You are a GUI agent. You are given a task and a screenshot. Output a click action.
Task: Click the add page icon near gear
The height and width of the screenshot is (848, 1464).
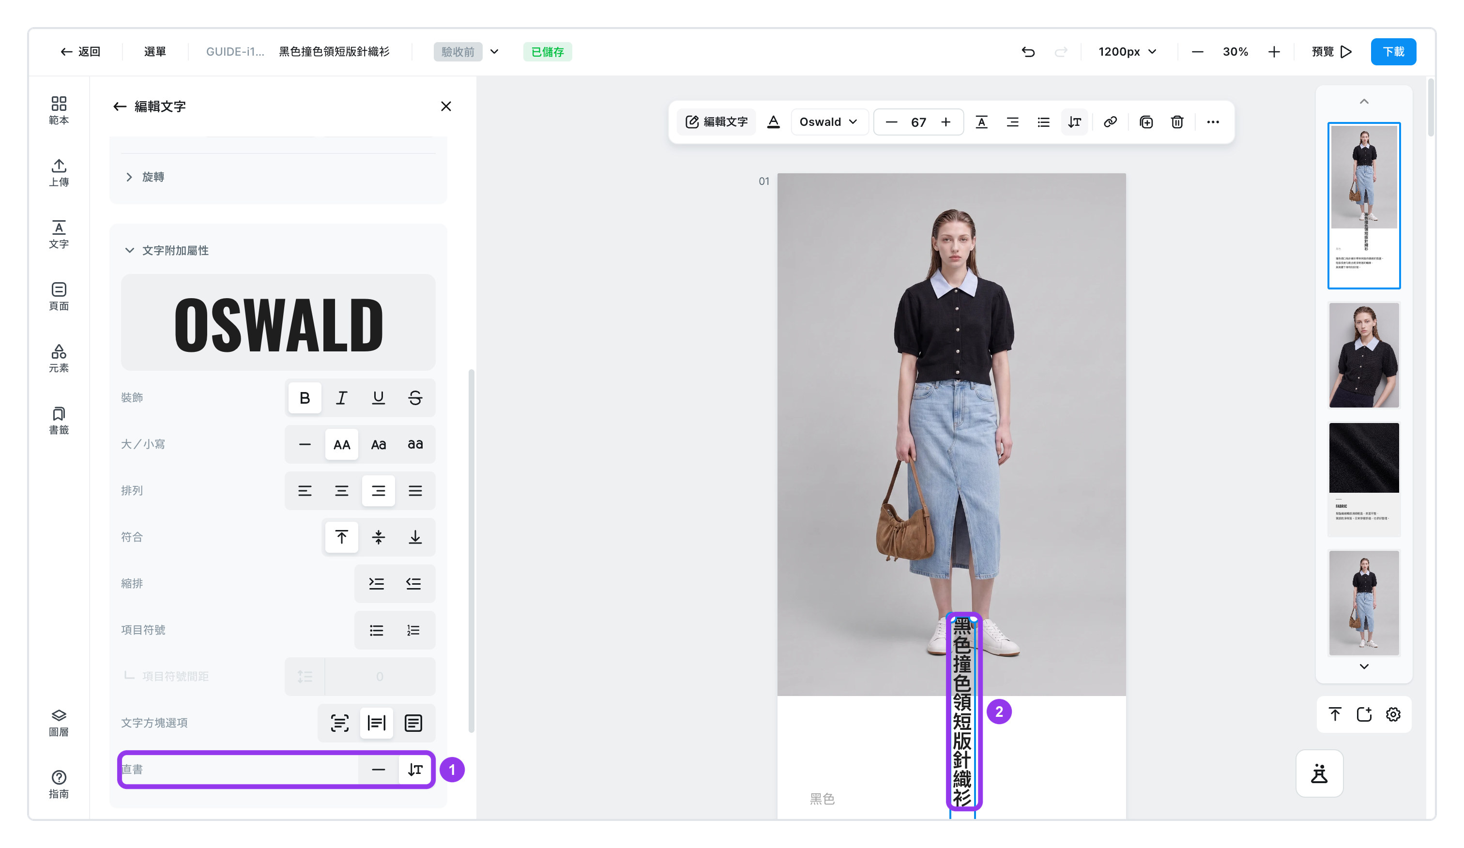1364,714
